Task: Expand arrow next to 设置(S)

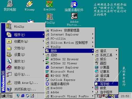Action: tap(43, 54)
